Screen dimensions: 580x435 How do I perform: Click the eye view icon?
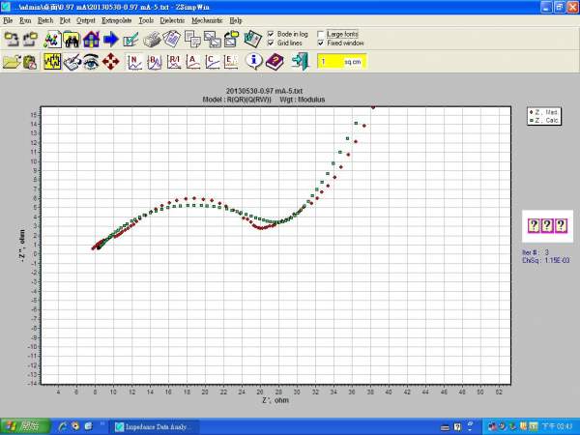(x=90, y=61)
